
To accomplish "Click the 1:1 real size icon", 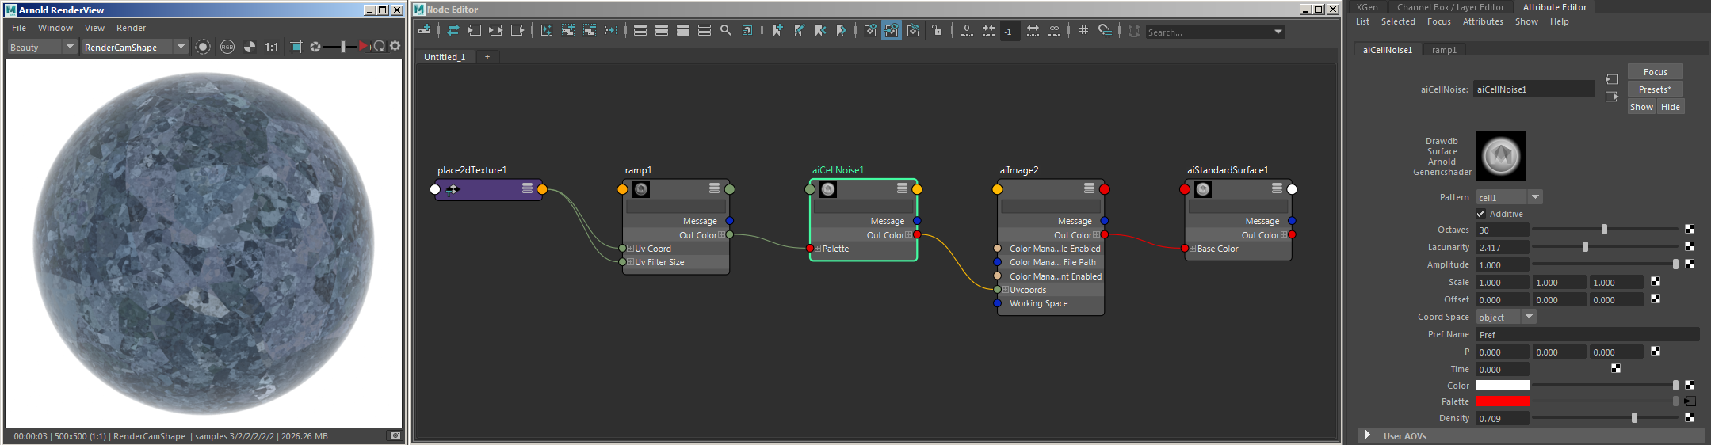I will coord(271,47).
